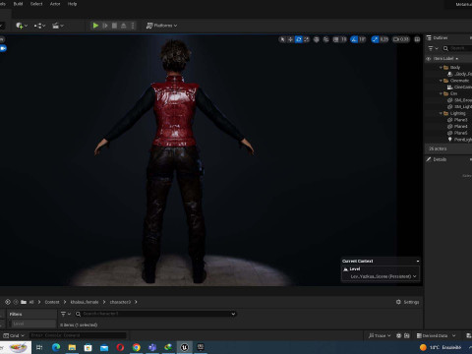
Task: Start Play in Editor with green play button
Action: point(95,26)
